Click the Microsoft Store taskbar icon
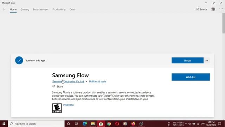Viewport: 225px width, 127px height. coord(101,124)
